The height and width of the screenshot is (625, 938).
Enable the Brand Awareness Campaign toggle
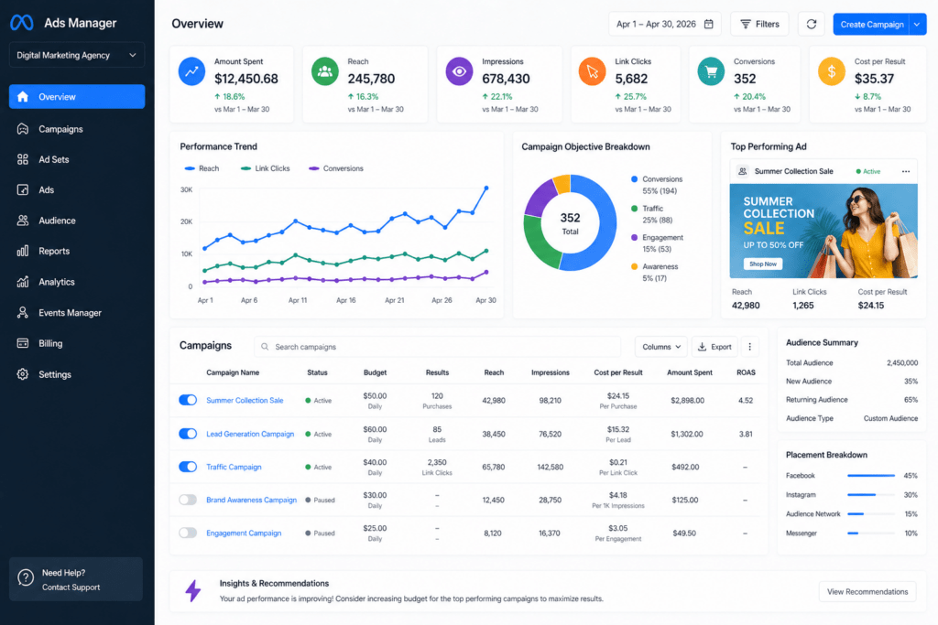click(x=188, y=500)
